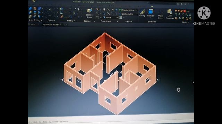222x124 pixels.
Task: Click the Selection panel label
Action: point(152,22)
